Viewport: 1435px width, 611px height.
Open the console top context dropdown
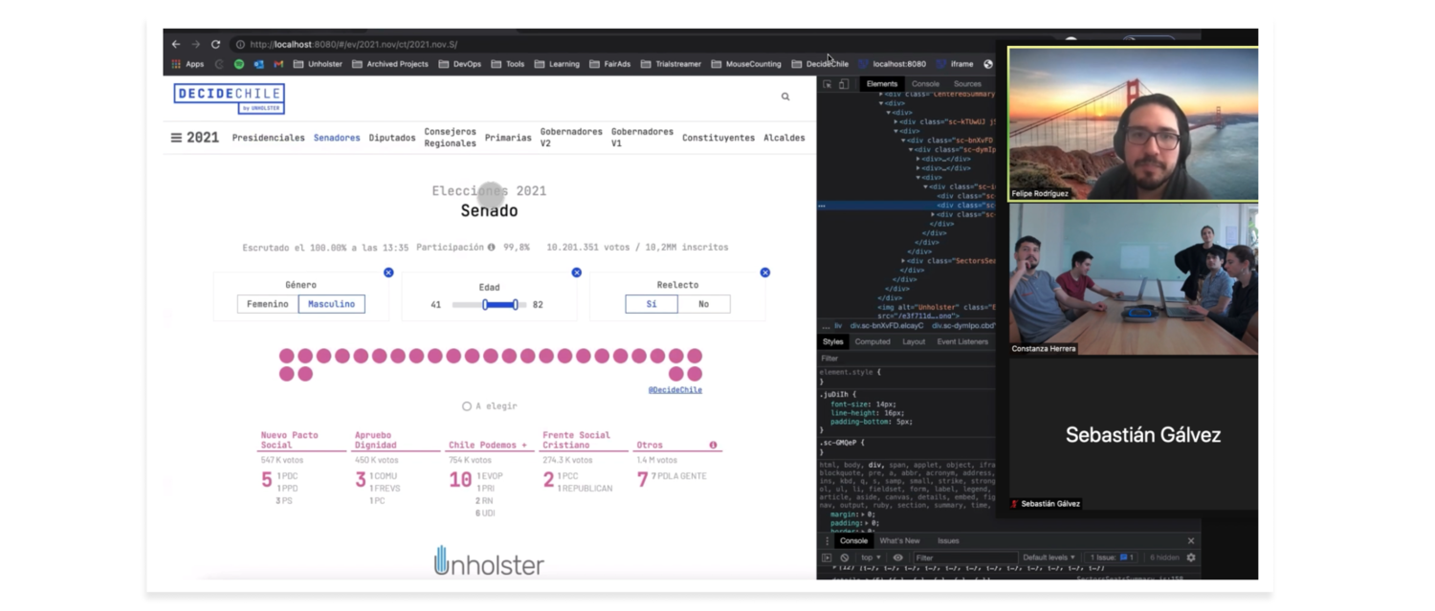(870, 557)
